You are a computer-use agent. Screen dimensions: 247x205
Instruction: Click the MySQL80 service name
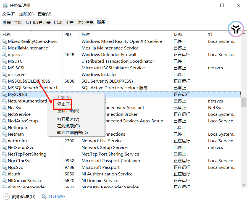(x=17, y=94)
